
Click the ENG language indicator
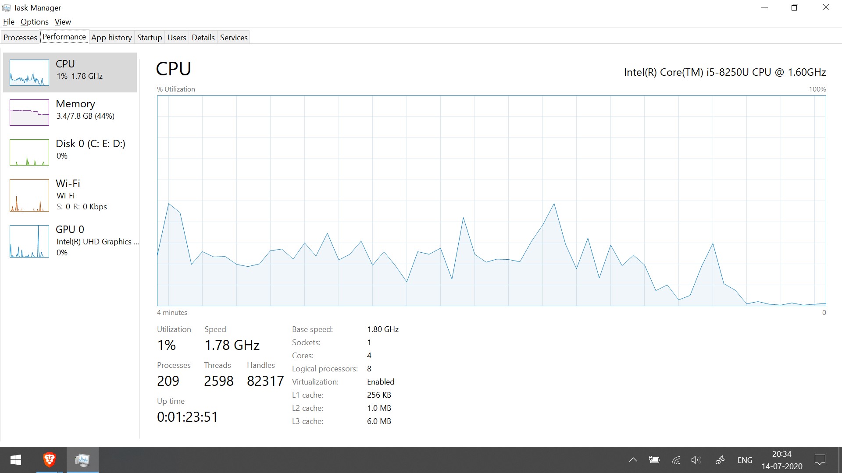click(745, 460)
